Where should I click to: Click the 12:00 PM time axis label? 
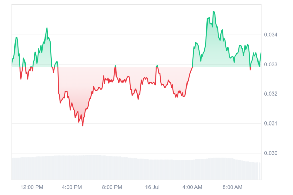click(x=32, y=187)
